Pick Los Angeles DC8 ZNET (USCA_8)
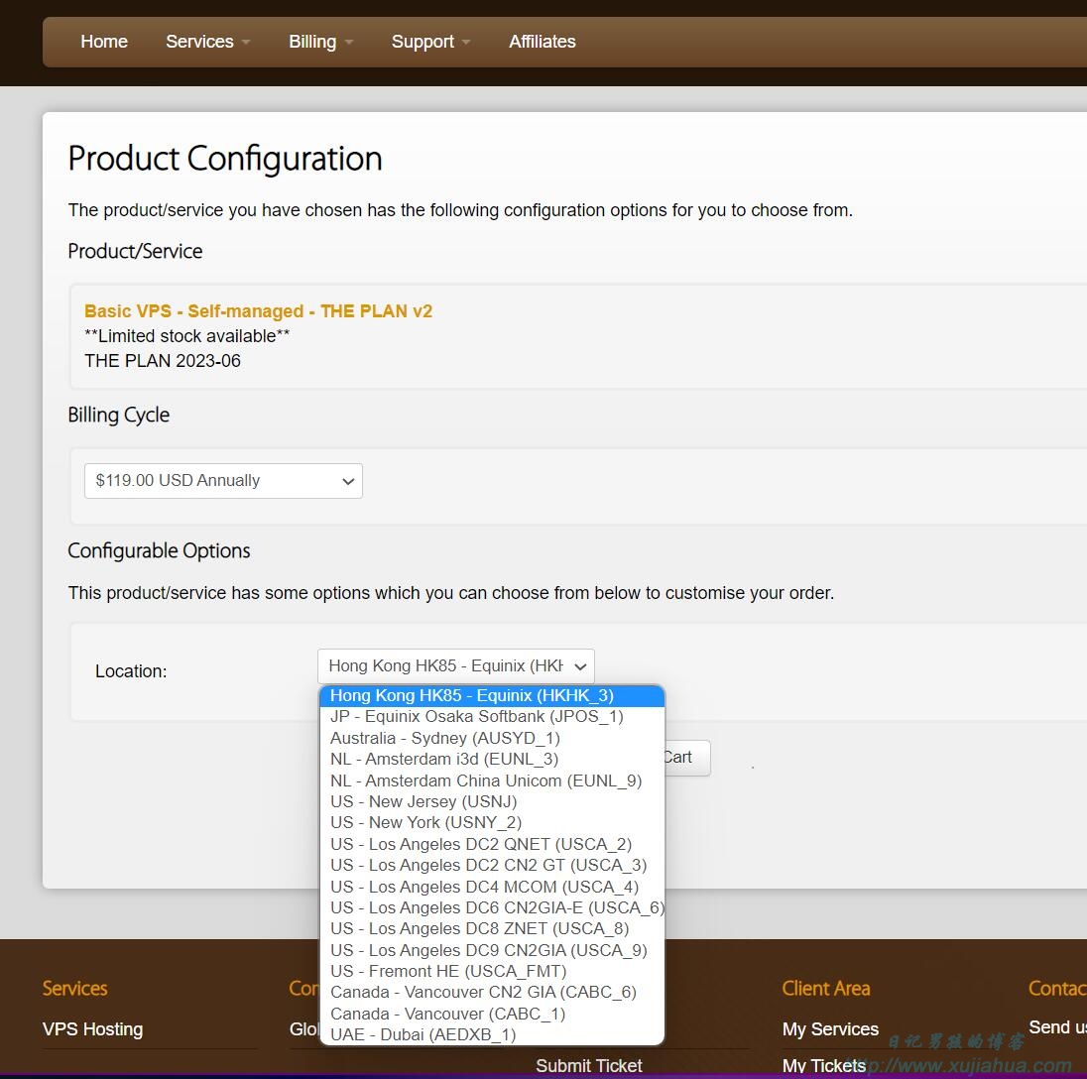The width and height of the screenshot is (1087, 1079). pos(492,928)
